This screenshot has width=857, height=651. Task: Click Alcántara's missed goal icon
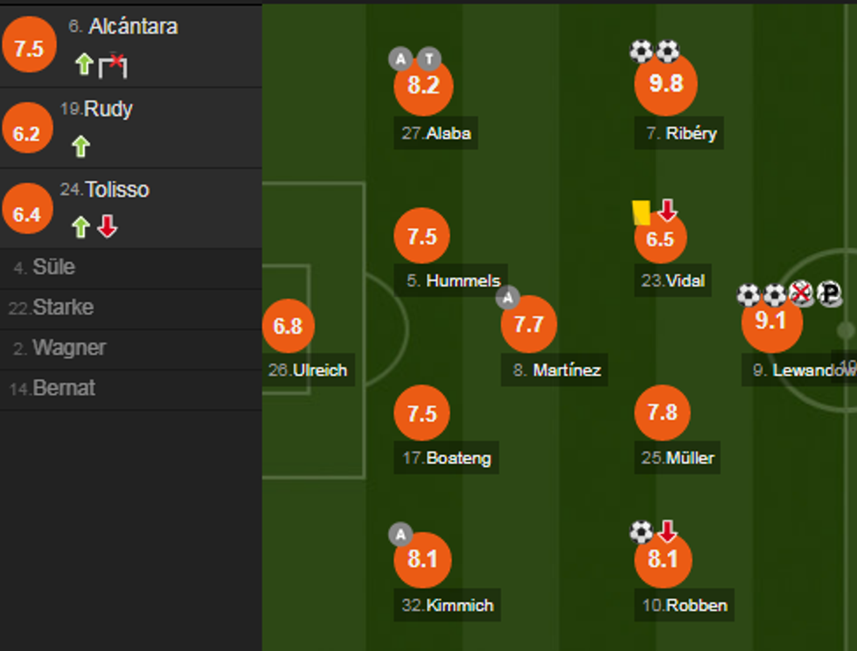tap(113, 64)
